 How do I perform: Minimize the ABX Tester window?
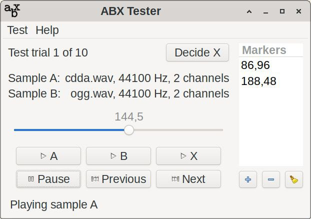265,11
